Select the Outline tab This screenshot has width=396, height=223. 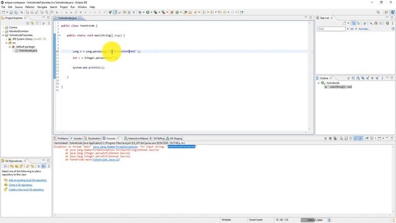coord(324,78)
